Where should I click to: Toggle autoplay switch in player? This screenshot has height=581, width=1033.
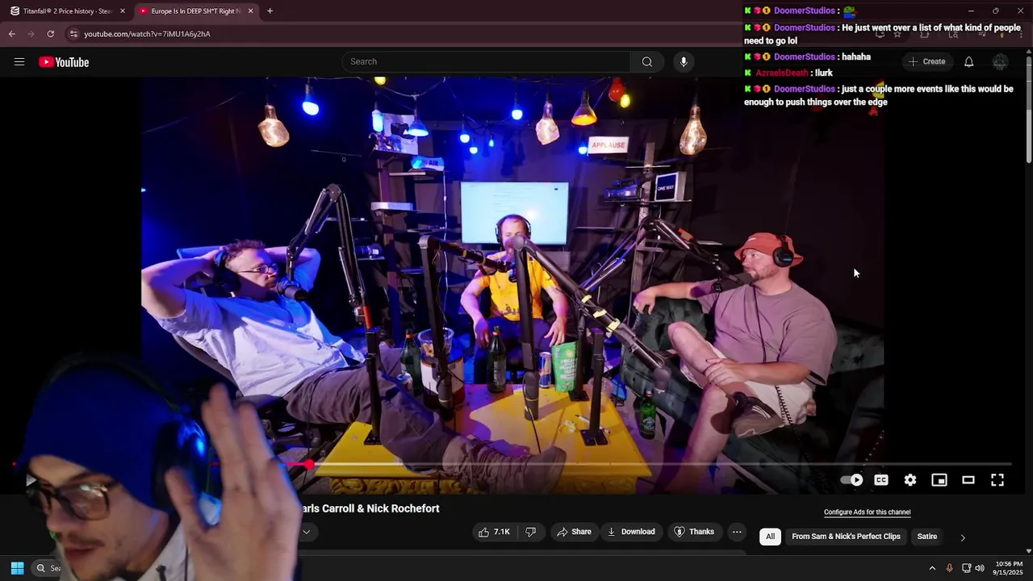(851, 480)
